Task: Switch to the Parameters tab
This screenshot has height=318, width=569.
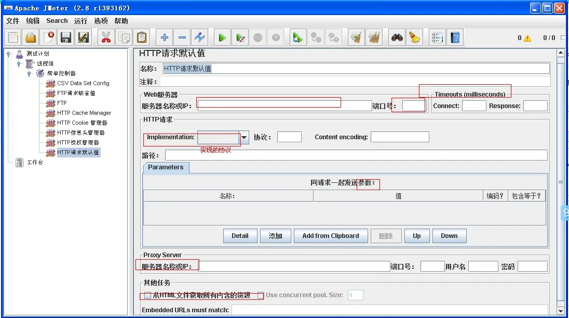Action: 166,167
